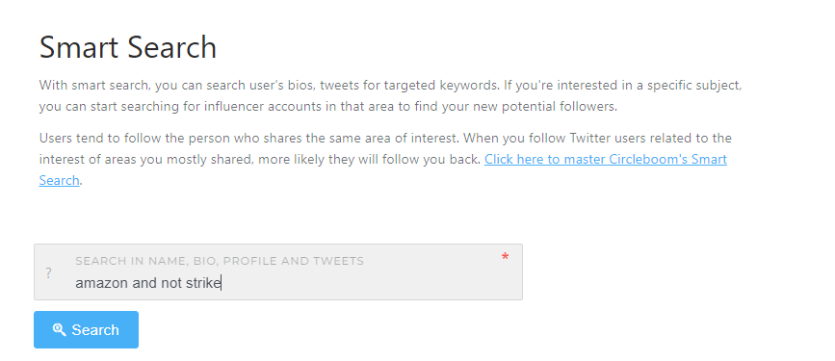This screenshot has height=361, width=835.
Task: Click the red required asterisk marker
Action: 505,258
